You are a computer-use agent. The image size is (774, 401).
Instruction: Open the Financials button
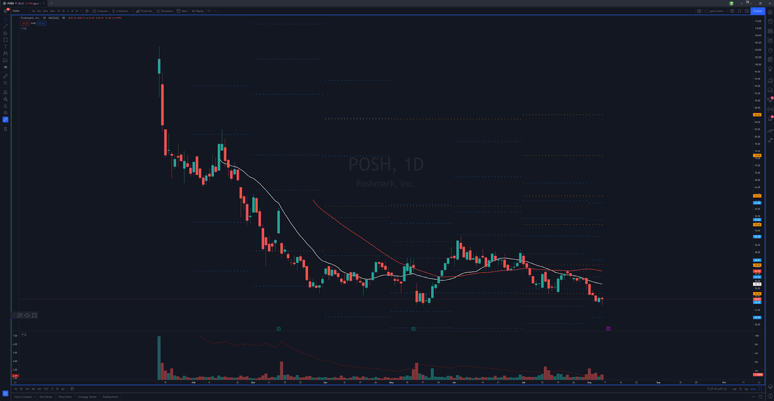144,11
